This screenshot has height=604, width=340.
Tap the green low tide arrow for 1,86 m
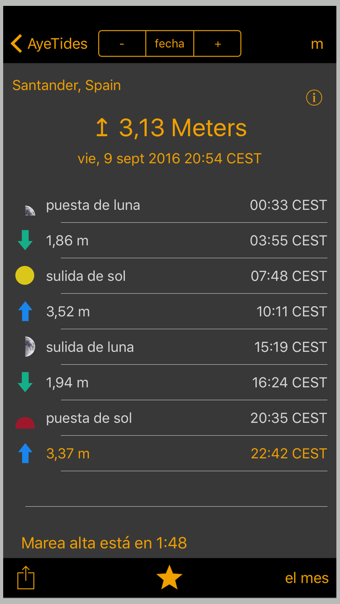click(x=25, y=240)
